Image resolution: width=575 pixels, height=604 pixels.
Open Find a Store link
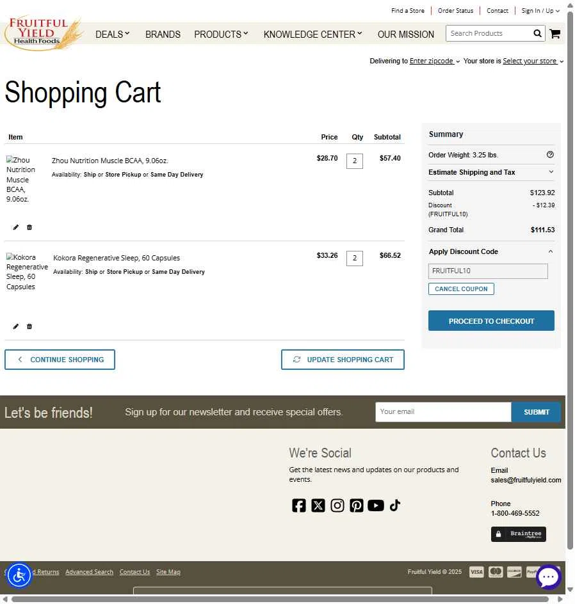[408, 11]
